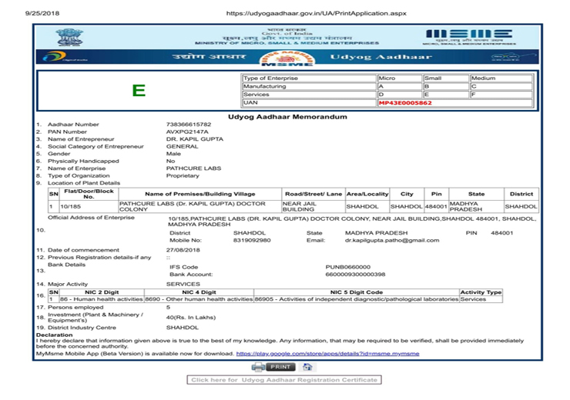Click the email dr.kapilgupta.patho@gmail.com

[392, 240]
